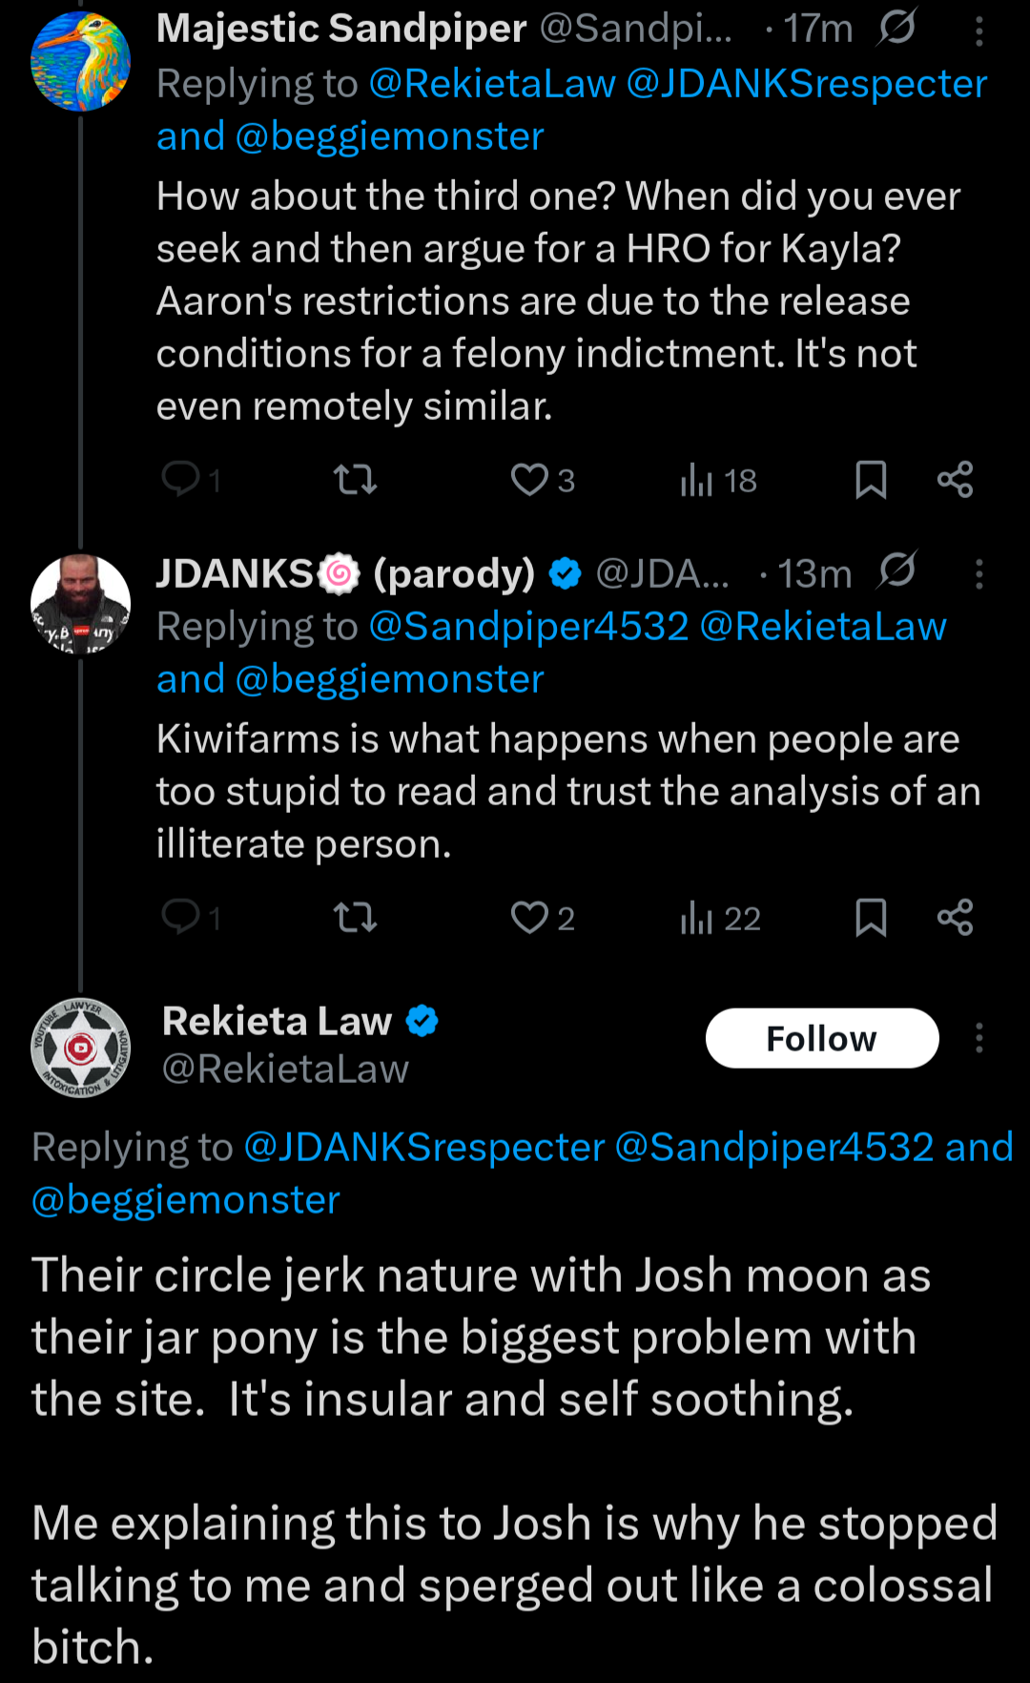1030x1683 pixels.
Task: View analytics of JDANKS parody tweet
Action: pyautogui.click(x=720, y=918)
